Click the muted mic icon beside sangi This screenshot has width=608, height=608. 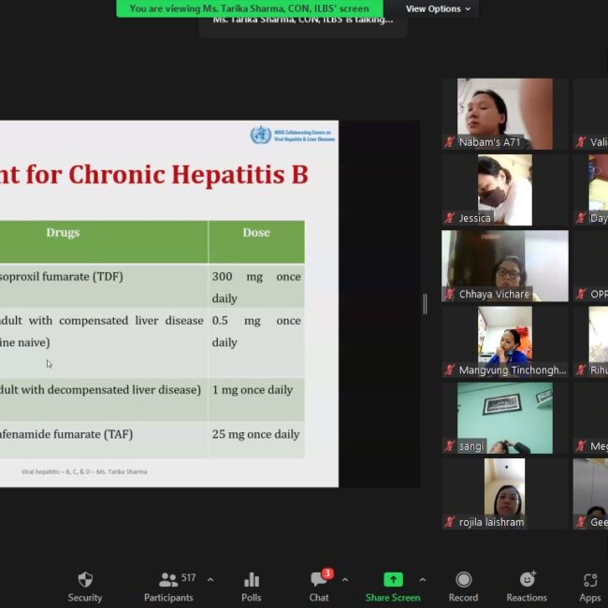pyautogui.click(x=450, y=446)
